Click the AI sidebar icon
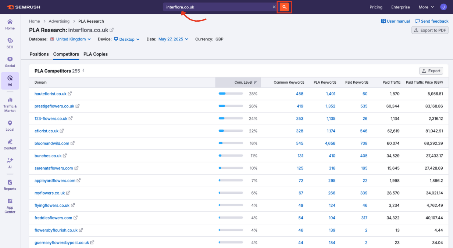The height and width of the screenshot is (248, 453). 10,161
